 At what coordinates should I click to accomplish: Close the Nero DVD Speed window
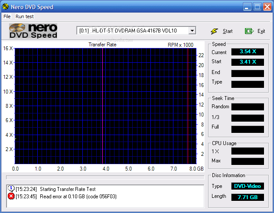pyautogui.click(x=267, y=7)
